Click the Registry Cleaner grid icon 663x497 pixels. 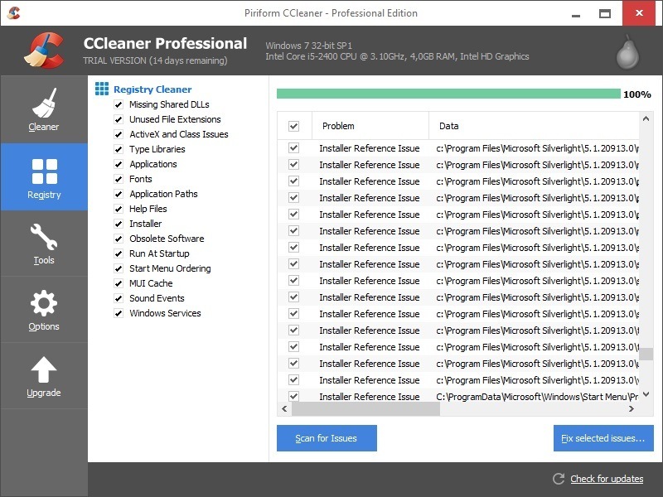tap(102, 88)
